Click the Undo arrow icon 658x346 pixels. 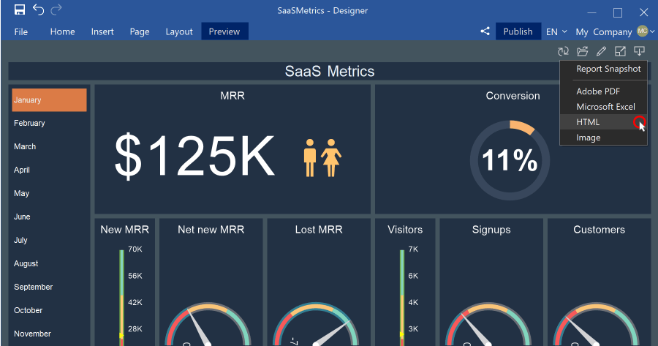(x=39, y=10)
